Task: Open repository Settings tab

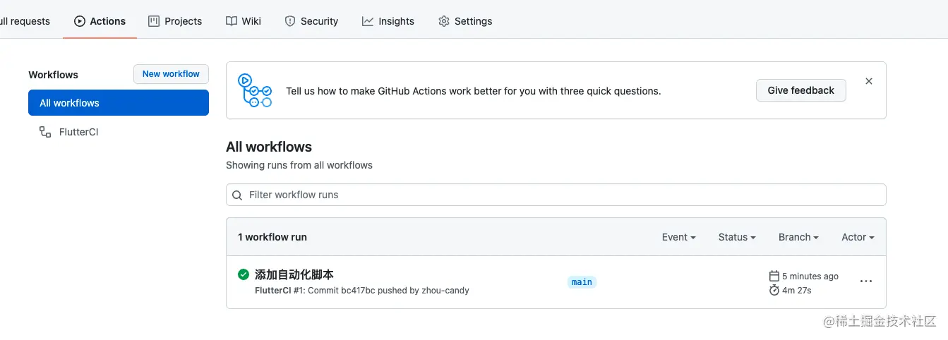Action: click(x=465, y=21)
